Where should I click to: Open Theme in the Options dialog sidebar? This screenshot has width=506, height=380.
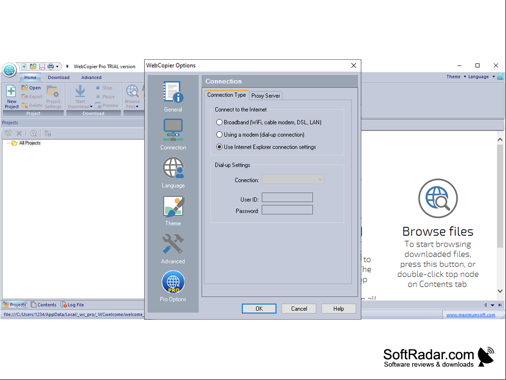[x=173, y=211]
